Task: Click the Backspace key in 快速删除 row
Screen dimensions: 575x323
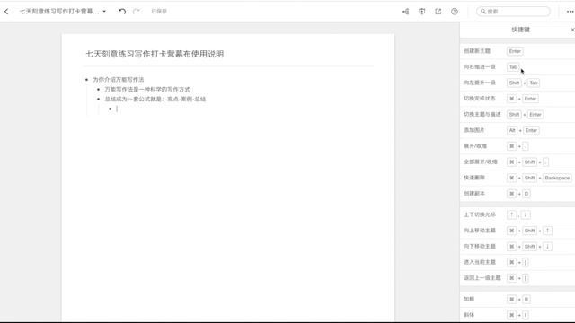Action: tap(557, 178)
